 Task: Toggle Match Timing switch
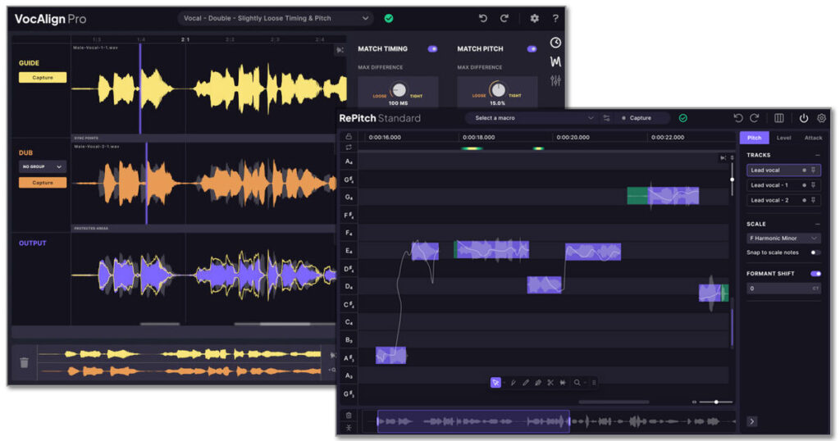(432, 48)
